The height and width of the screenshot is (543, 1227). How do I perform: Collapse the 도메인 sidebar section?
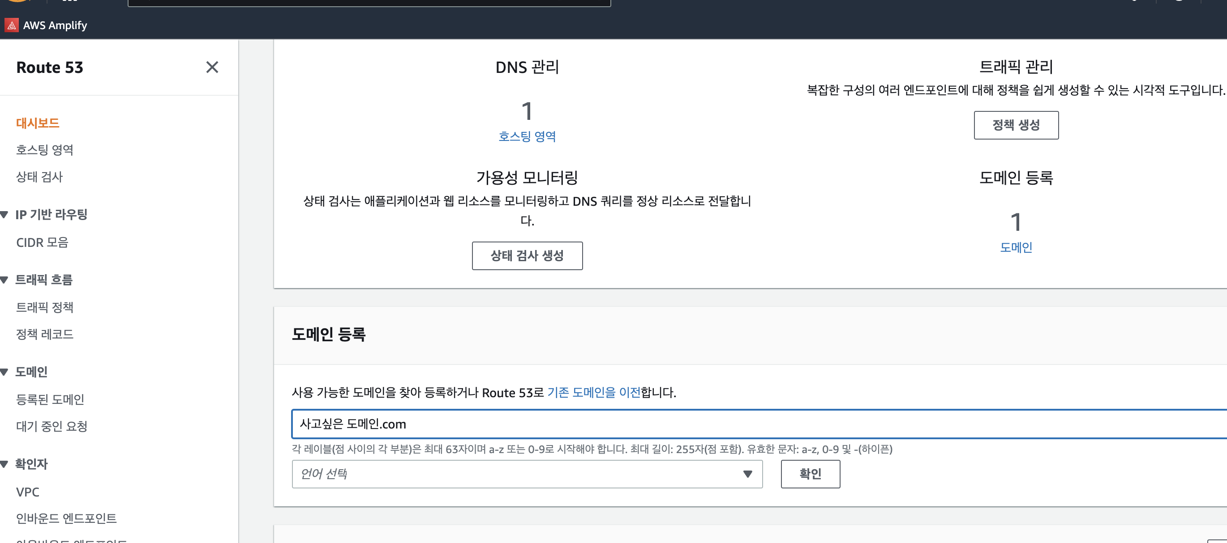(x=5, y=372)
